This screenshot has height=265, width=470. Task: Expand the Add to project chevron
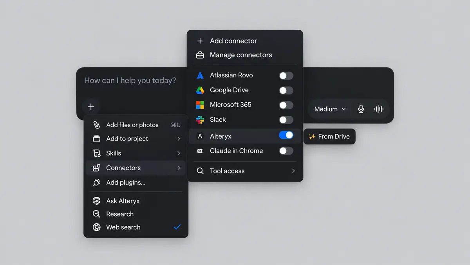pyautogui.click(x=179, y=139)
